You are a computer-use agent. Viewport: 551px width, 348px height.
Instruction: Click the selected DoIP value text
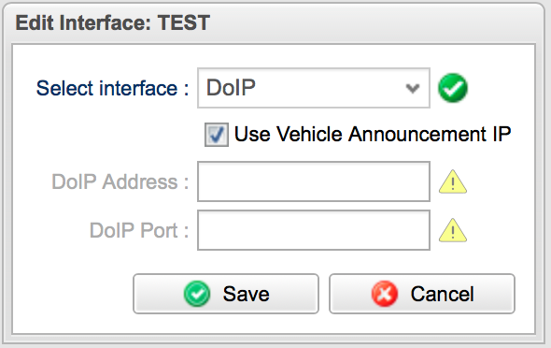click(x=231, y=88)
